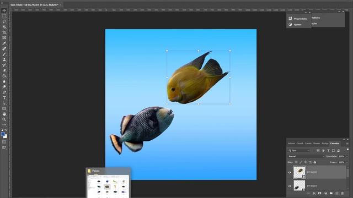Open the Edit Toolbar three-dots button

4,125
